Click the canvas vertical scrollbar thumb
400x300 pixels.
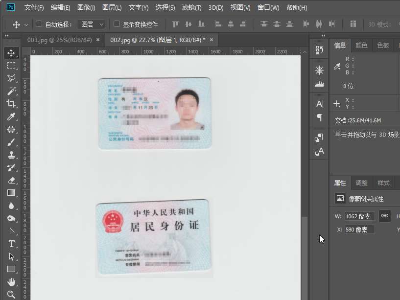(305, 258)
